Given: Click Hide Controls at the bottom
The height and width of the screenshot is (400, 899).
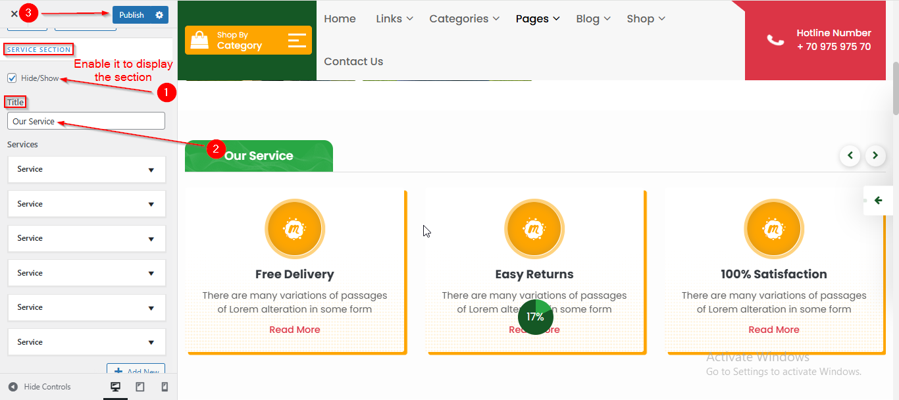Looking at the screenshot, I should (39, 387).
